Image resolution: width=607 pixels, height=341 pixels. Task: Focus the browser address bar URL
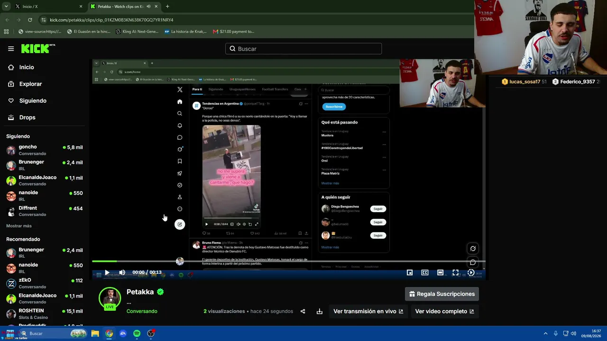tap(111, 20)
